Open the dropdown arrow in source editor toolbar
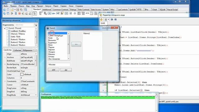 coord(109,19)
